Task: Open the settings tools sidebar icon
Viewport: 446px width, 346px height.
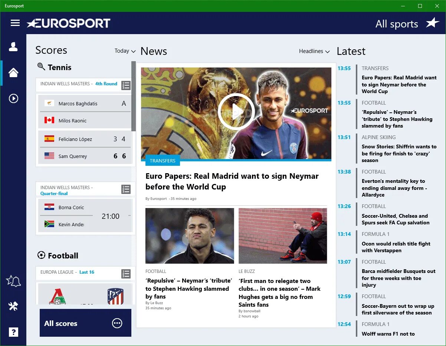Action: tap(13, 306)
